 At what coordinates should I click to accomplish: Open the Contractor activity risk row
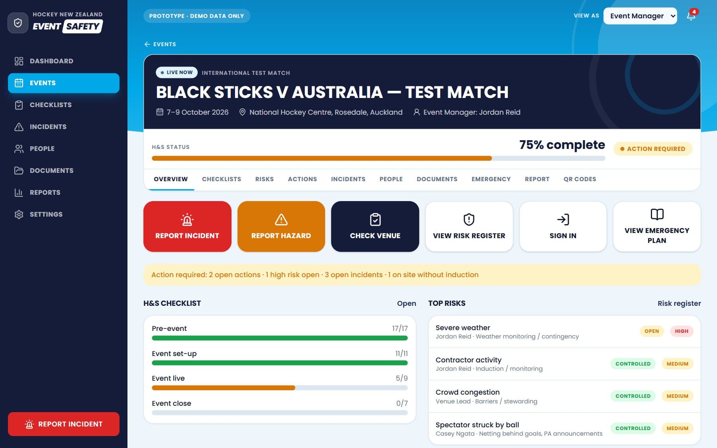[x=564, y=364]
